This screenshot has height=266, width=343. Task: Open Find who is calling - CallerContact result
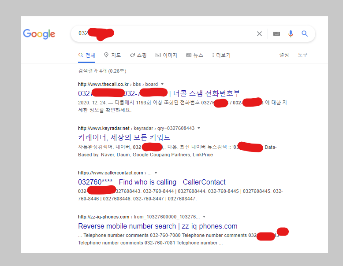(152, 182)
